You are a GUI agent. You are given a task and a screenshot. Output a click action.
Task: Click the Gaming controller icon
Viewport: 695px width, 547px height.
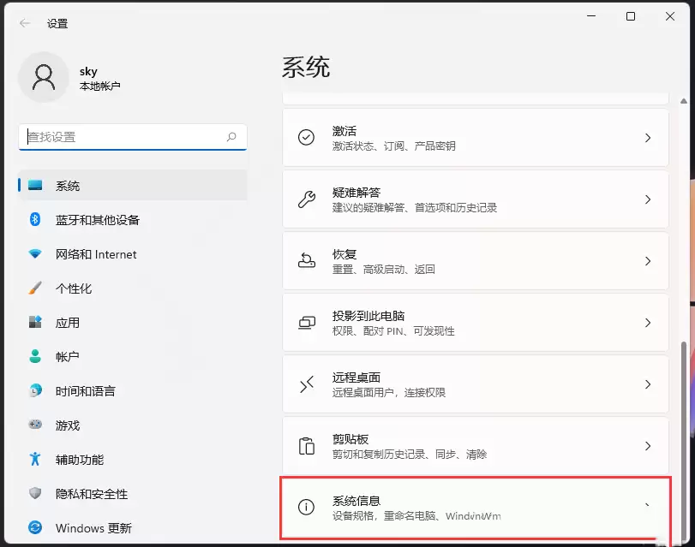point(35,425)
